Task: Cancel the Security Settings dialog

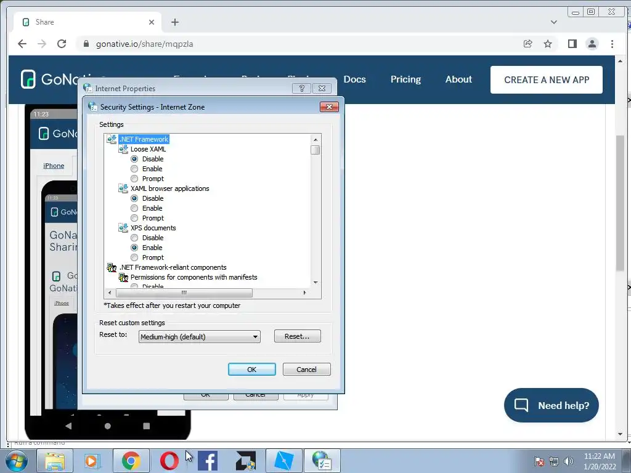Action: tap(307, 370)
